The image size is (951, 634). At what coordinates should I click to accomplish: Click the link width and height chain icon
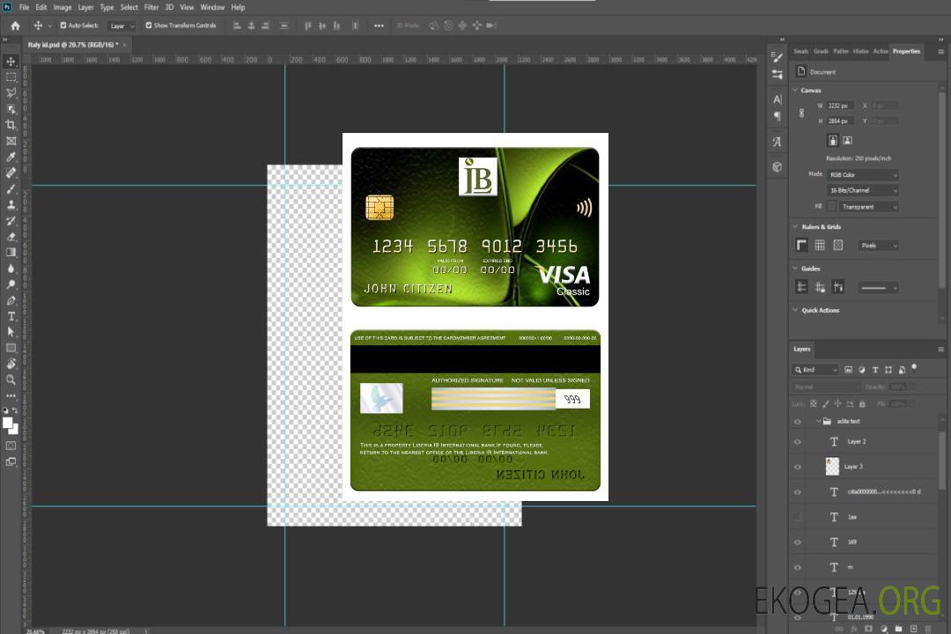coord(802,114)
